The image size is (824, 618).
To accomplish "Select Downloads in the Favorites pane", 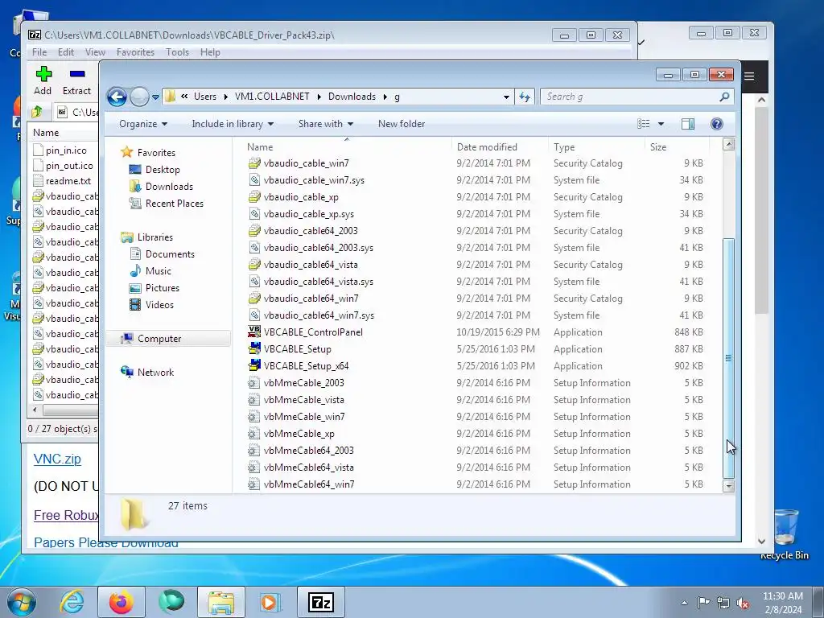I will (x=169, y=187).
